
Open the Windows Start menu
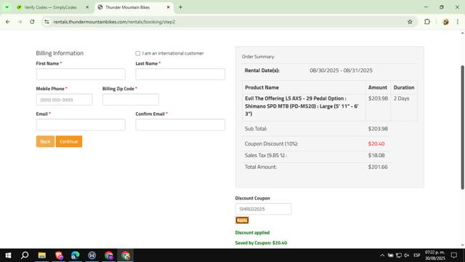tap(8, 255)
